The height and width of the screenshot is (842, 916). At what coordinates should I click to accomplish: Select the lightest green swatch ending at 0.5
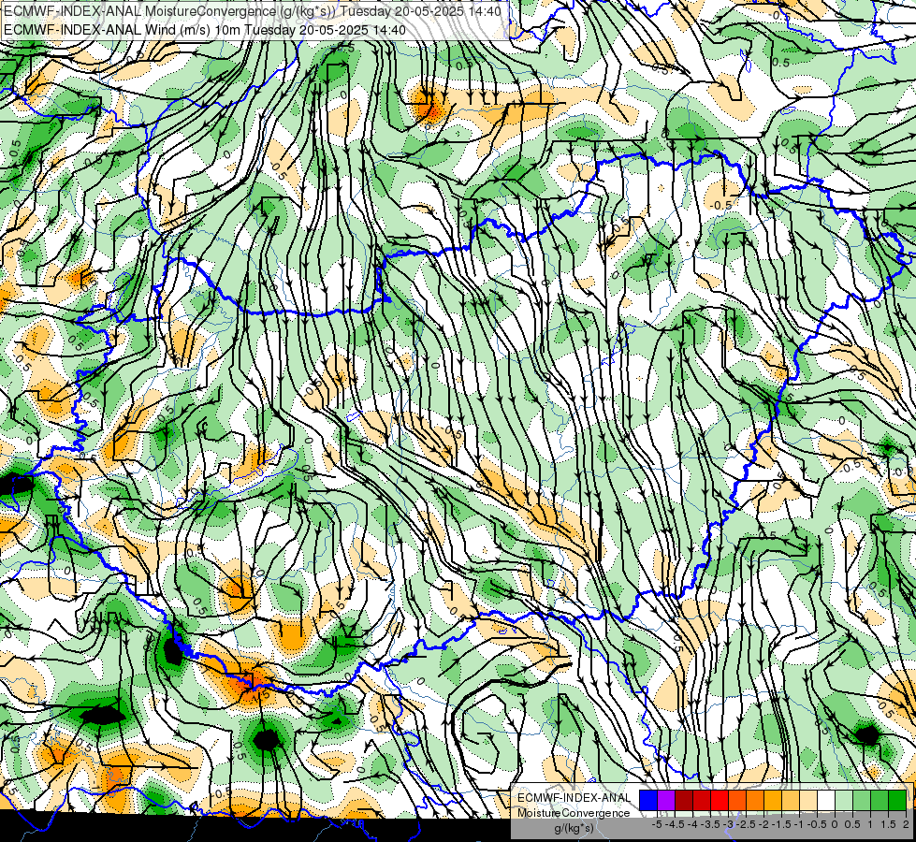(844, 800)
